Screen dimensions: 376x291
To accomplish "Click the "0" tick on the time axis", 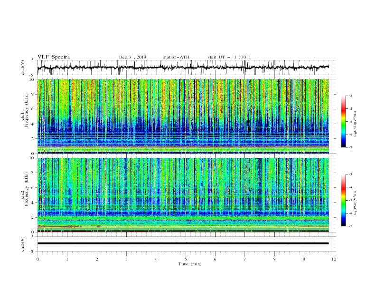I will tap(38, 259).
